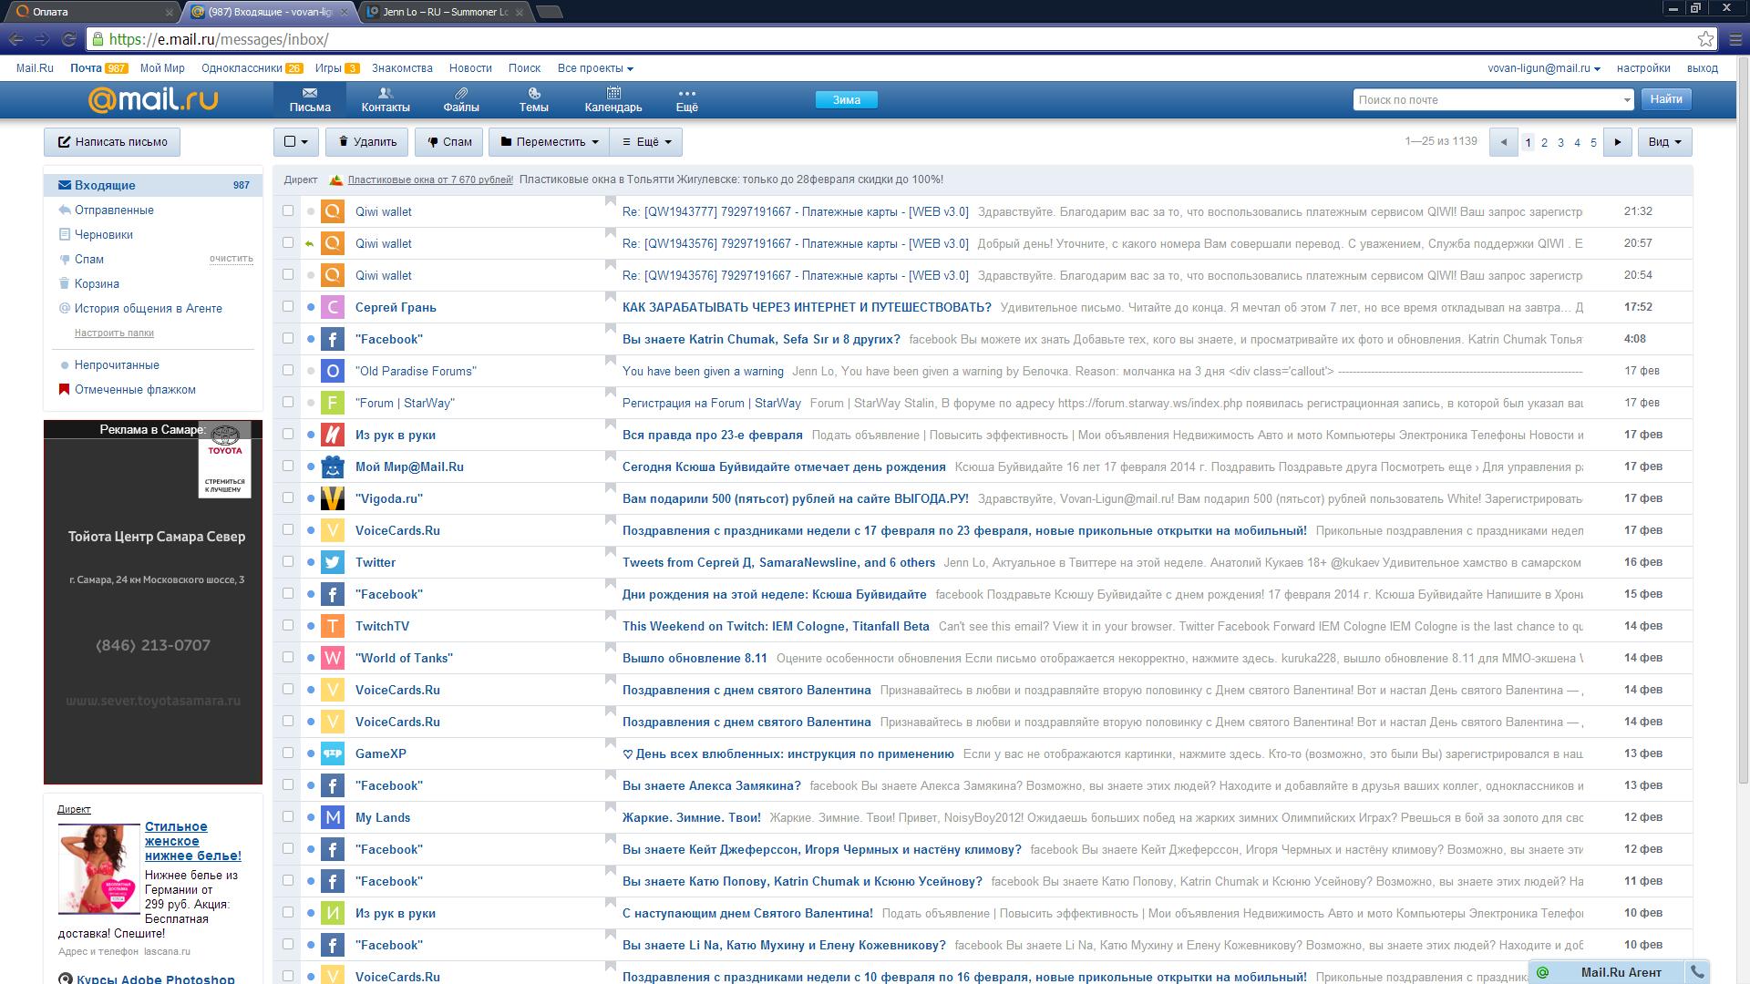Bookmark page with the star icon
1750x984 pixels.
1705,39
